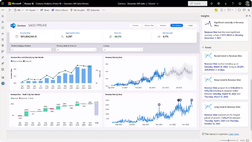
Task: Open the Home icon in left sidebar
Action: tap(3, 16)
